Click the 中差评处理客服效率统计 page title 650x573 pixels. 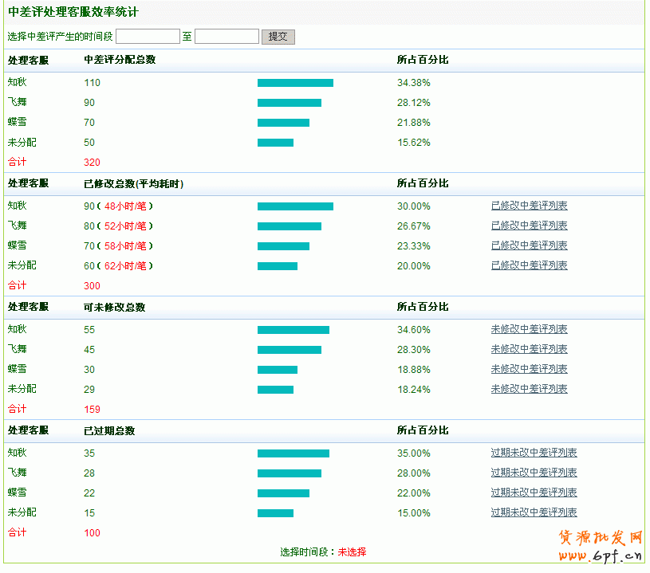pos(70,11)
